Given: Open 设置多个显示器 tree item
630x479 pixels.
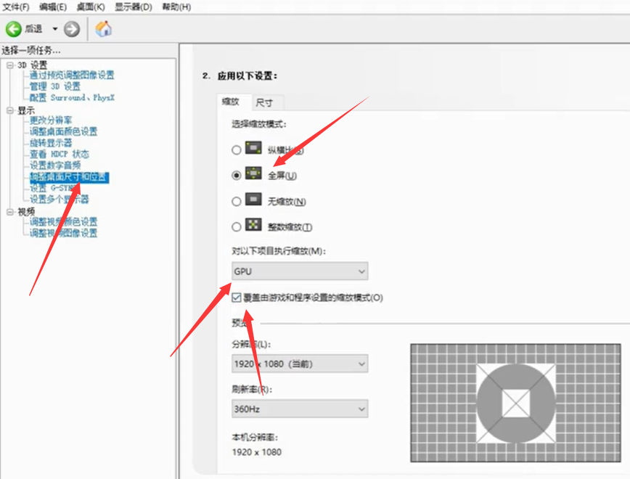Looking at the screenshot, I should pos(60,200).
